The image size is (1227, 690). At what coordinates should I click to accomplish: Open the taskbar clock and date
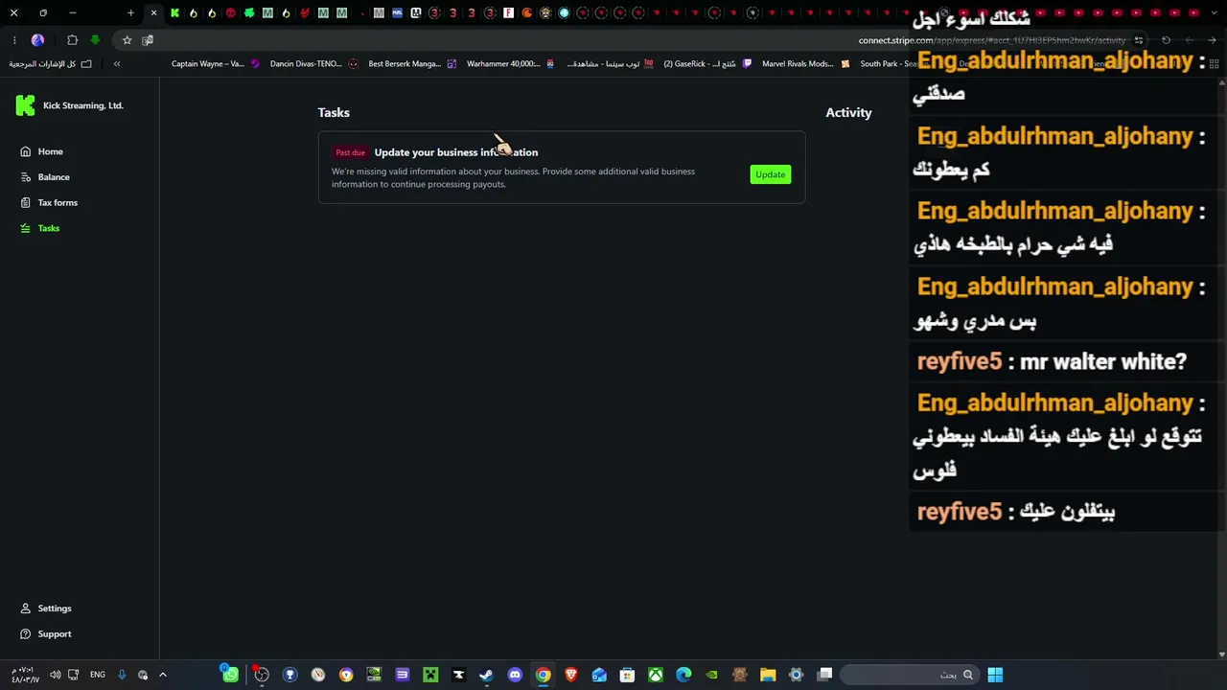26,675
